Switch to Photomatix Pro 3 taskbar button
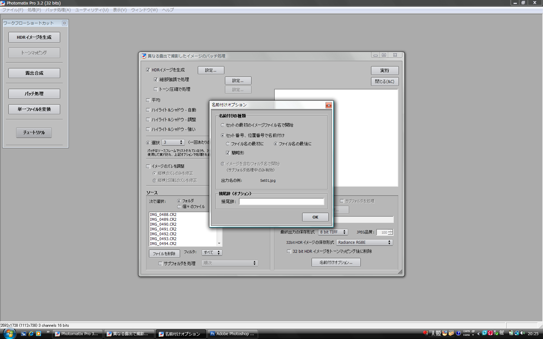Image resolution: width=543 pixels, height=339 pixels. coord(77,334)
